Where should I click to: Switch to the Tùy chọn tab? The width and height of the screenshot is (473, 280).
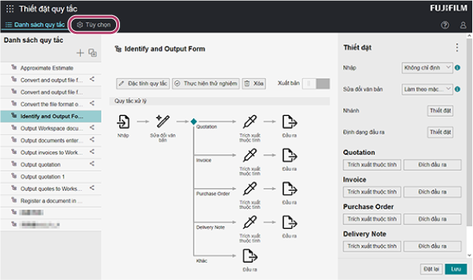tap(94, 25)
